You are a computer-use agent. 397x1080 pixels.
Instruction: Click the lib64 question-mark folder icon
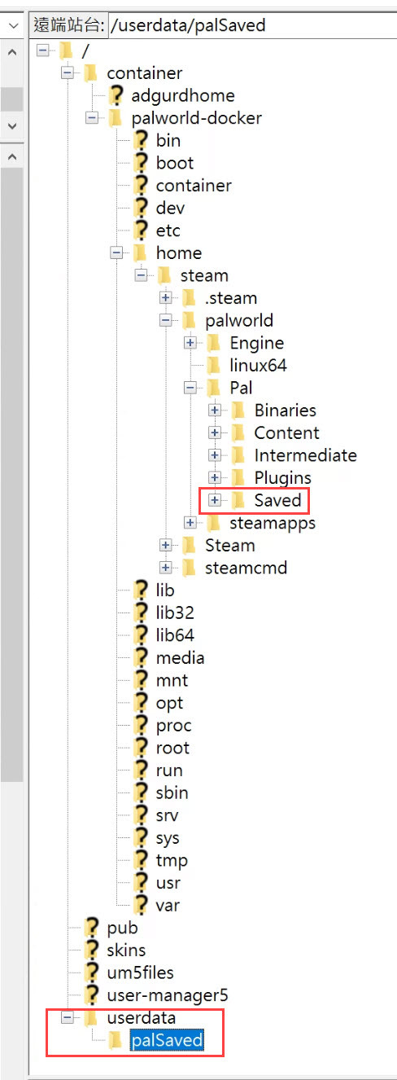142,635
